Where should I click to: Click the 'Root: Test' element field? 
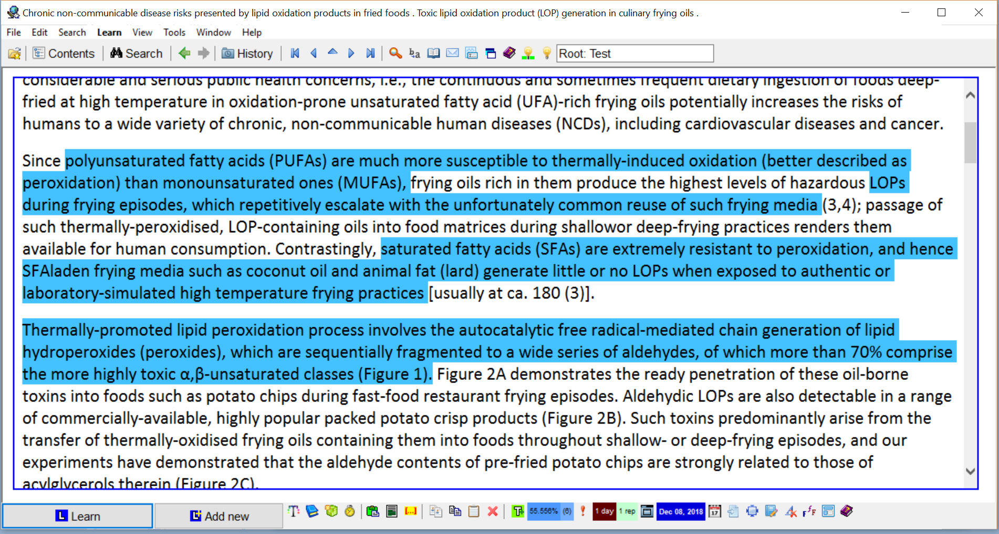click(635, 54)
